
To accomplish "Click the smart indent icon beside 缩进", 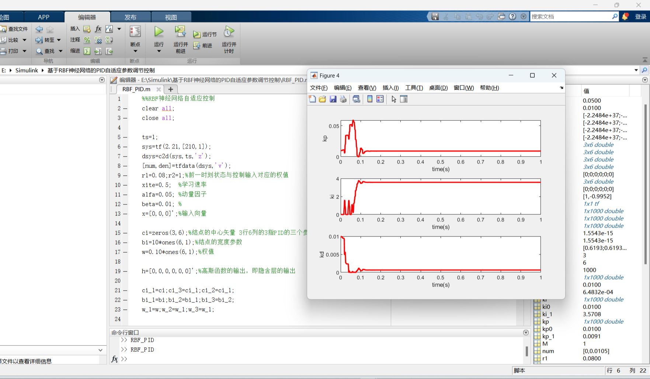I will (x=87, y=51).
